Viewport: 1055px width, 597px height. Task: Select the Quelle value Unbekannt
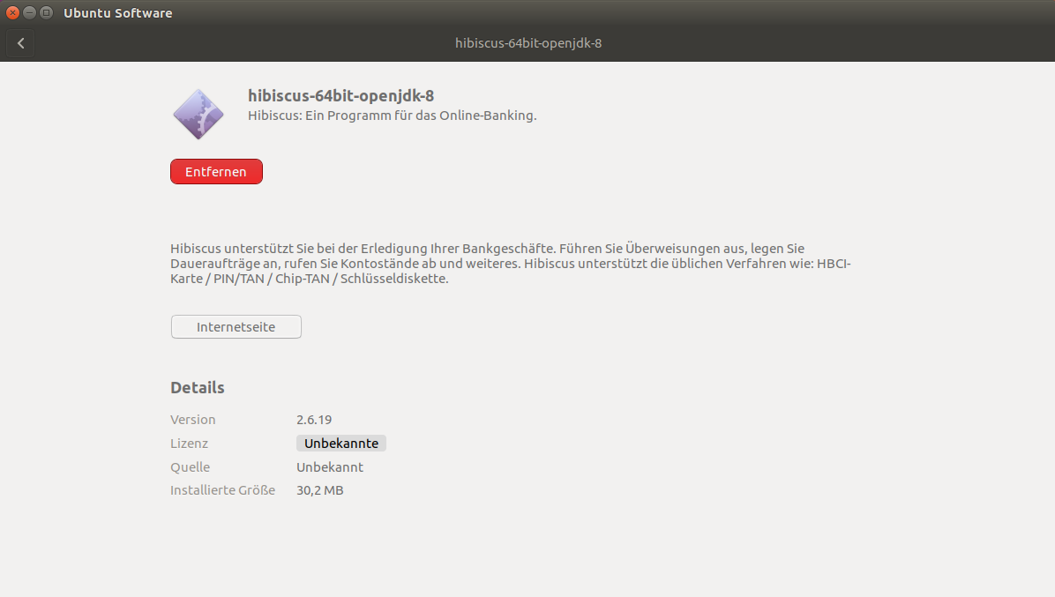click(330, 466)
